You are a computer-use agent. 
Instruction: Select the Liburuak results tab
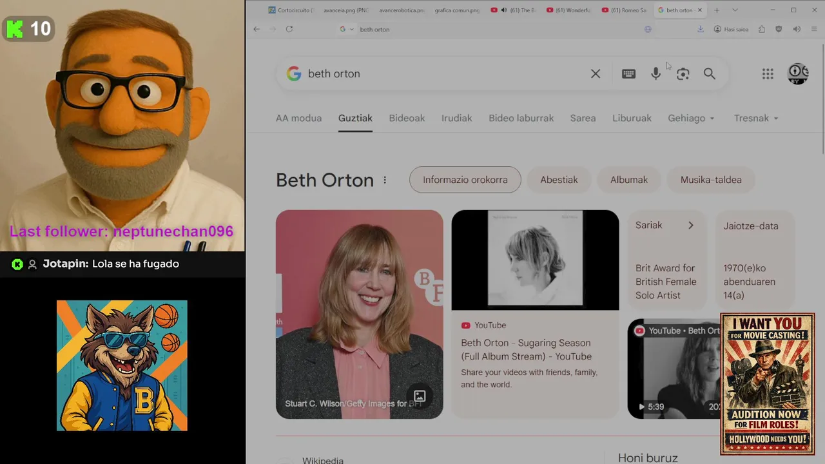[x=632, y=118]
